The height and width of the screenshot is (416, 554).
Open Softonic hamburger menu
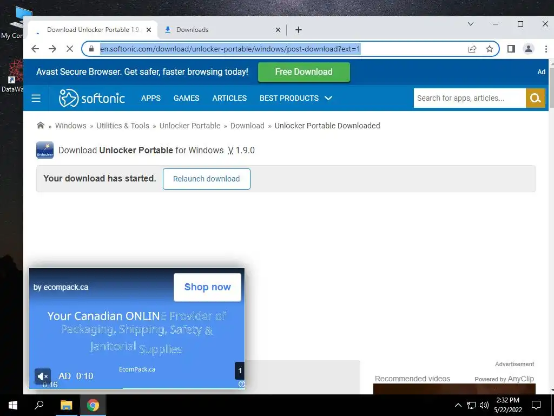click(36, 98)
